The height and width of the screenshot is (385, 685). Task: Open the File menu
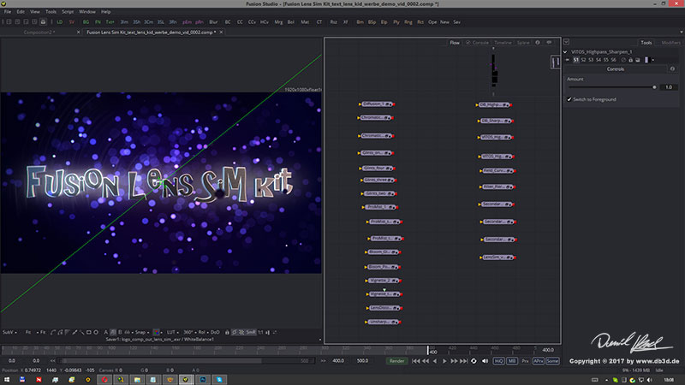point(8,12)
